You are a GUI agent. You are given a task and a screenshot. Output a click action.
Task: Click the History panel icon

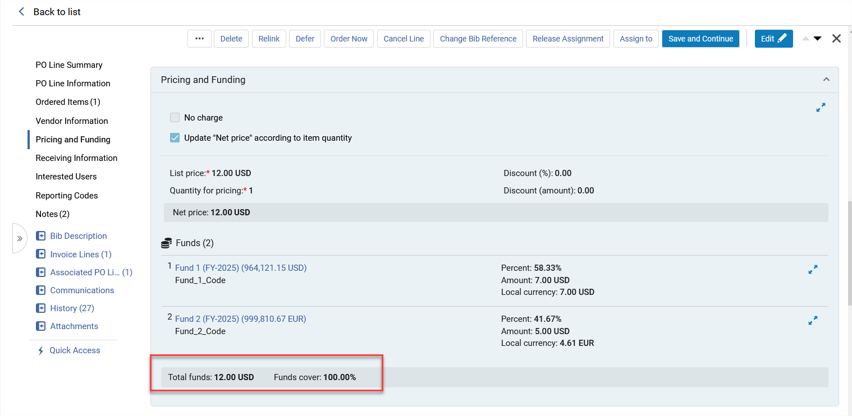[x=40, y=308]
